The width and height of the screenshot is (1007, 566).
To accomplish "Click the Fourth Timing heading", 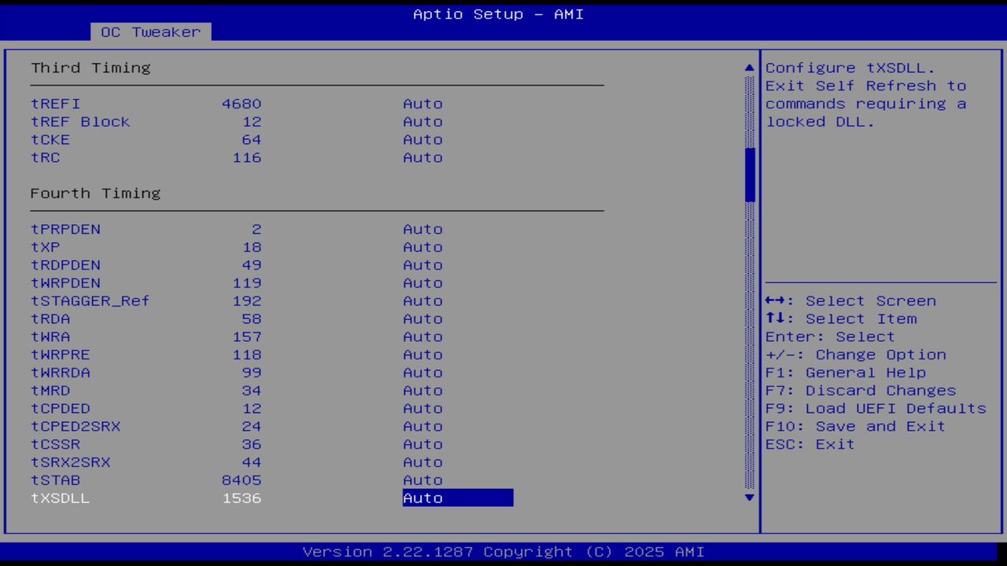I will point(95,193).
